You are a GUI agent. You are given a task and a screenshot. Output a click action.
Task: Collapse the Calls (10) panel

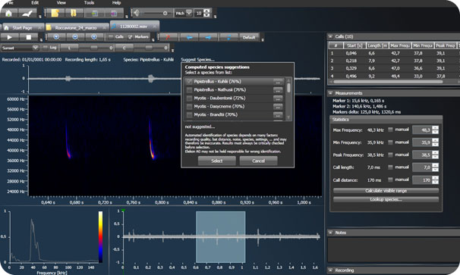[330, 36]
